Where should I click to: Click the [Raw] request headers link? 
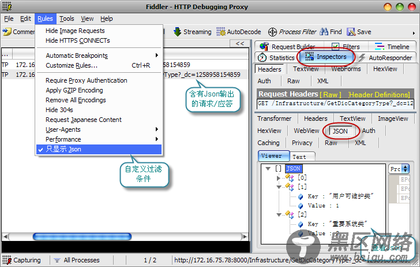[331, 94]
